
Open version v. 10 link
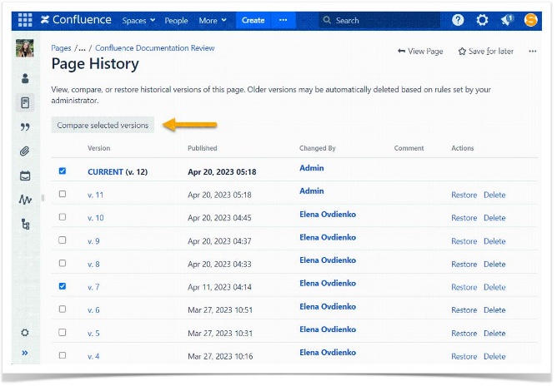point(96,218)
